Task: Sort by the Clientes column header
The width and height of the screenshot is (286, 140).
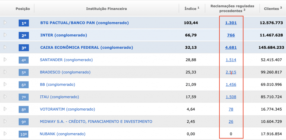Action: (271, 9)
